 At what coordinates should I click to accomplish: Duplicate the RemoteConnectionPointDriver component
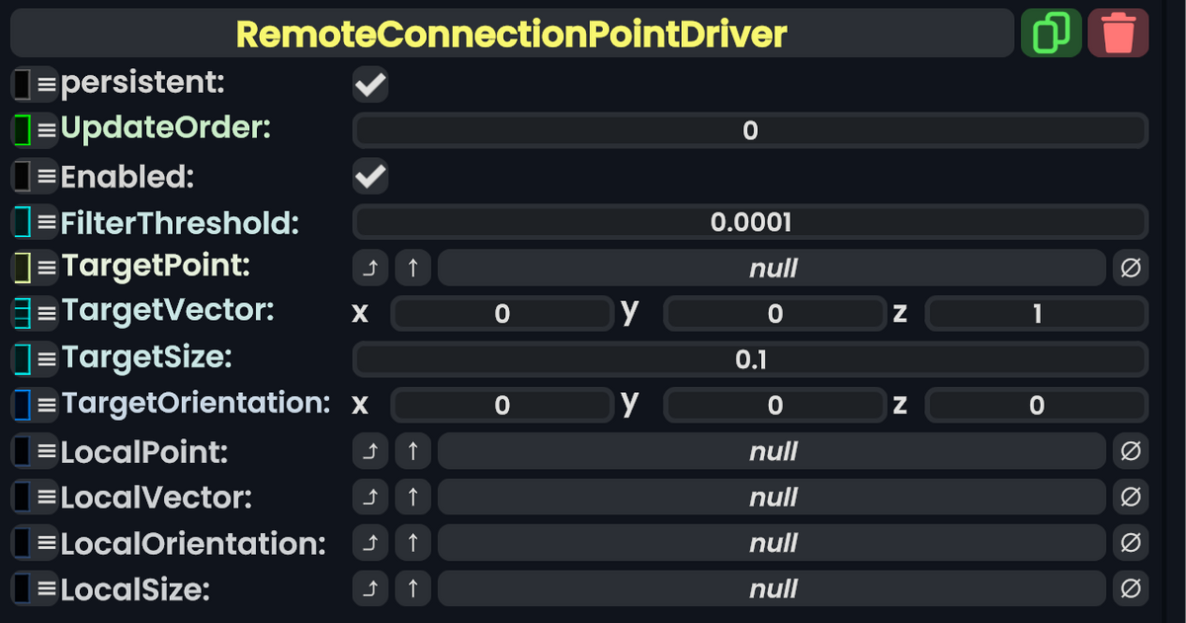pyautogui.click(x=1051, y=32)
